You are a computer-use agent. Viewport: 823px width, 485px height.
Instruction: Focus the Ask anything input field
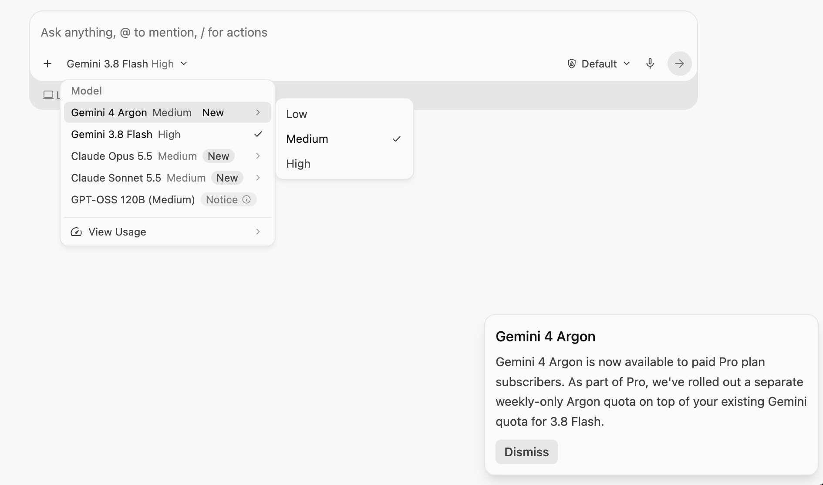pyautogui.click(x=363, y=32)
